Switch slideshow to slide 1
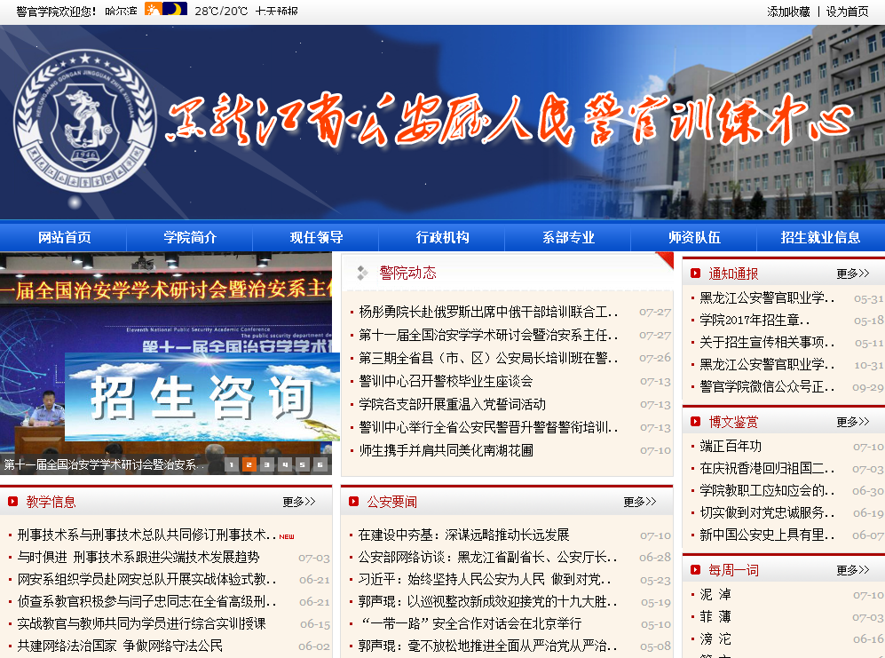This screenshot has width=885, height=658. [232, 464]
